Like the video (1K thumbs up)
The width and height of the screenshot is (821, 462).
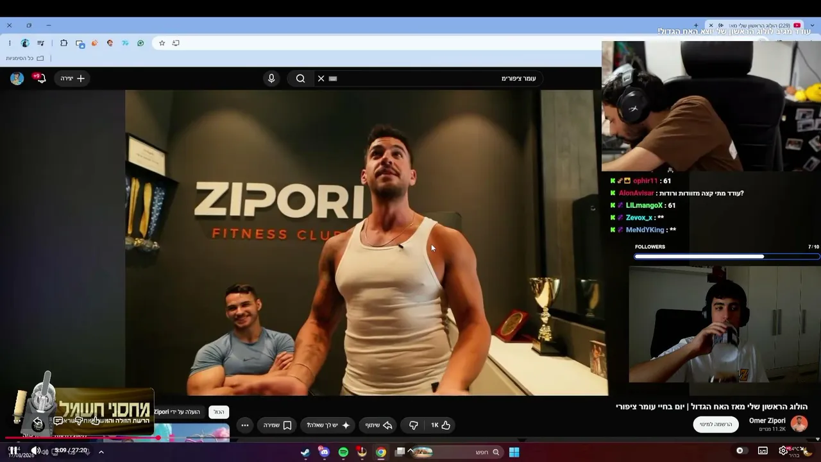point(441,425)
